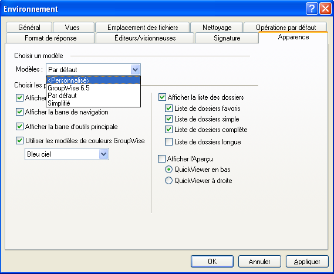Toggle the partially hidden first Afficher checkbox

pyautogui.click(x=19, y=98)
